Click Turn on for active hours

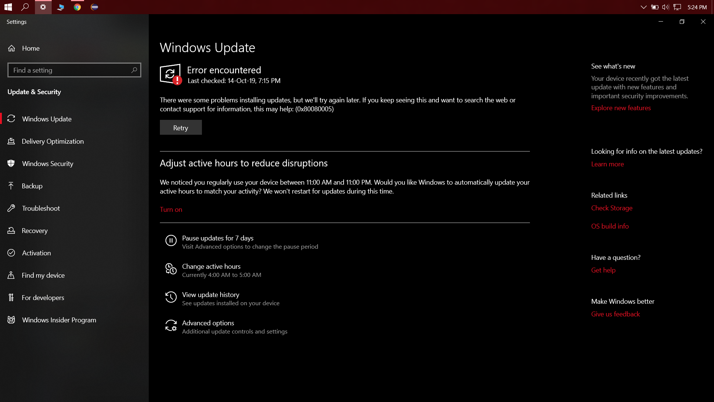pyautogui.click(x=171, y=210)
